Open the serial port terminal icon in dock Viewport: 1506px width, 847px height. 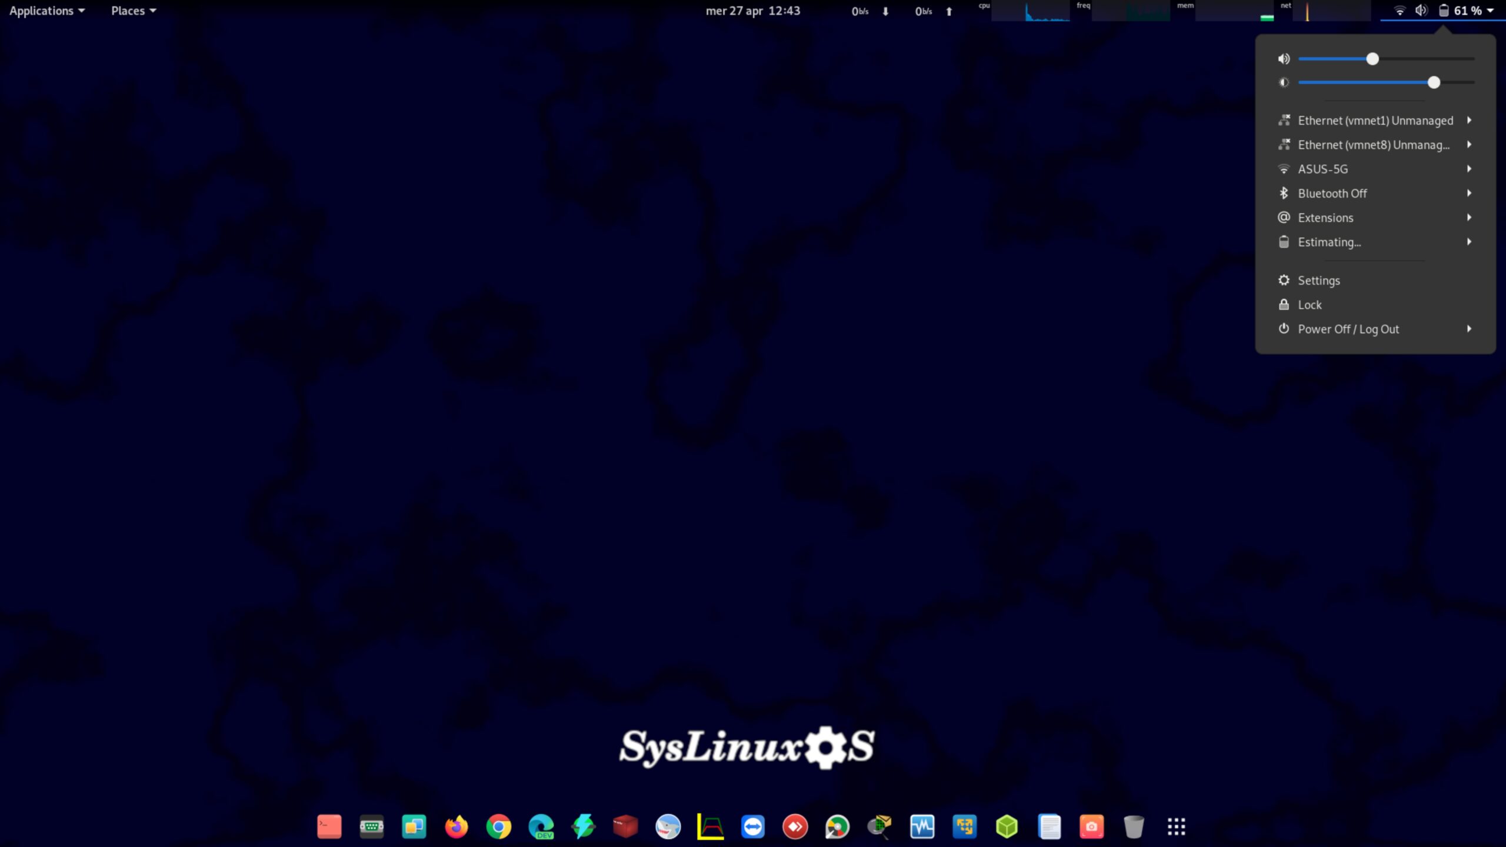point(371,826)
